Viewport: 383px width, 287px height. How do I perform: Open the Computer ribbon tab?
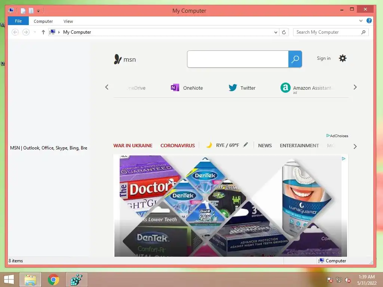click(x=43, y=21)
